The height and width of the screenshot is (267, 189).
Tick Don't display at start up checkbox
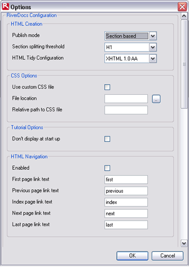[x=107, y=139]
